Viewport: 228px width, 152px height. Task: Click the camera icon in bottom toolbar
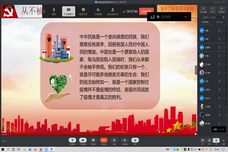[82, 140]
